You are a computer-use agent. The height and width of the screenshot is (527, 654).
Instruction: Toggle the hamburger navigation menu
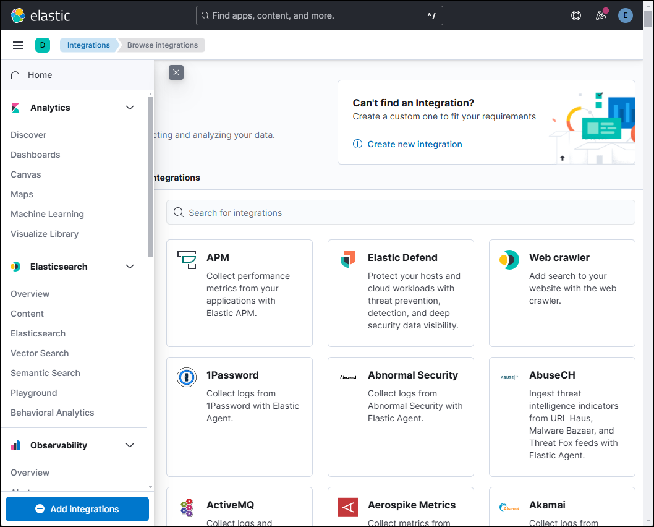tap(18, 45)
